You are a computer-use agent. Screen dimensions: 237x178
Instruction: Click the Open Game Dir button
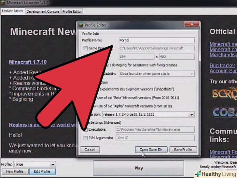(x=151, y=150)
